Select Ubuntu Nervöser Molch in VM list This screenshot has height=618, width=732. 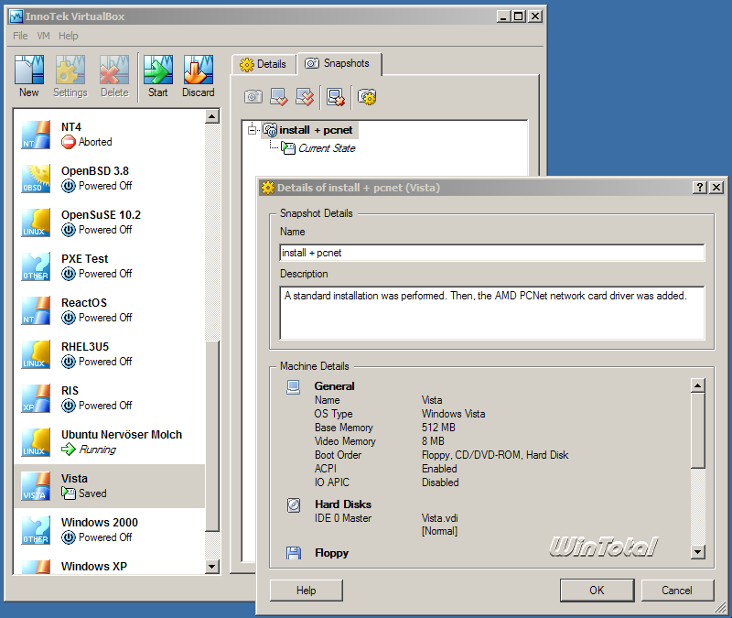tap(109, 442)
